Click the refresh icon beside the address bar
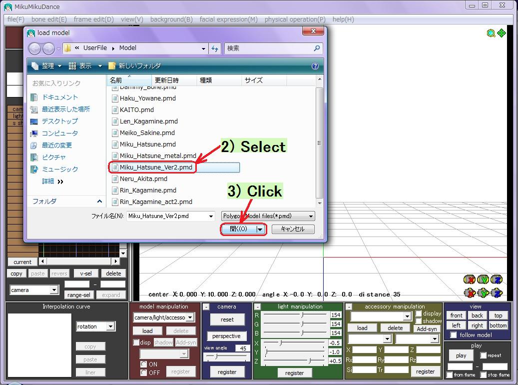The image size is (518, 385). pyautogui.click(x=215, y=48)
